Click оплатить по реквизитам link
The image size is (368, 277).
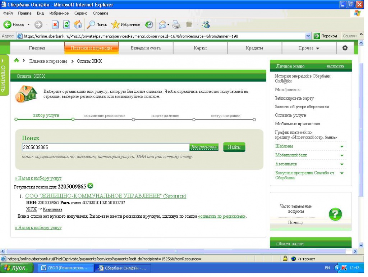222,217
